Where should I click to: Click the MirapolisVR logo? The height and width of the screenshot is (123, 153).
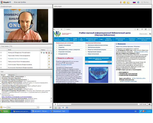click(x=6, y=2)
